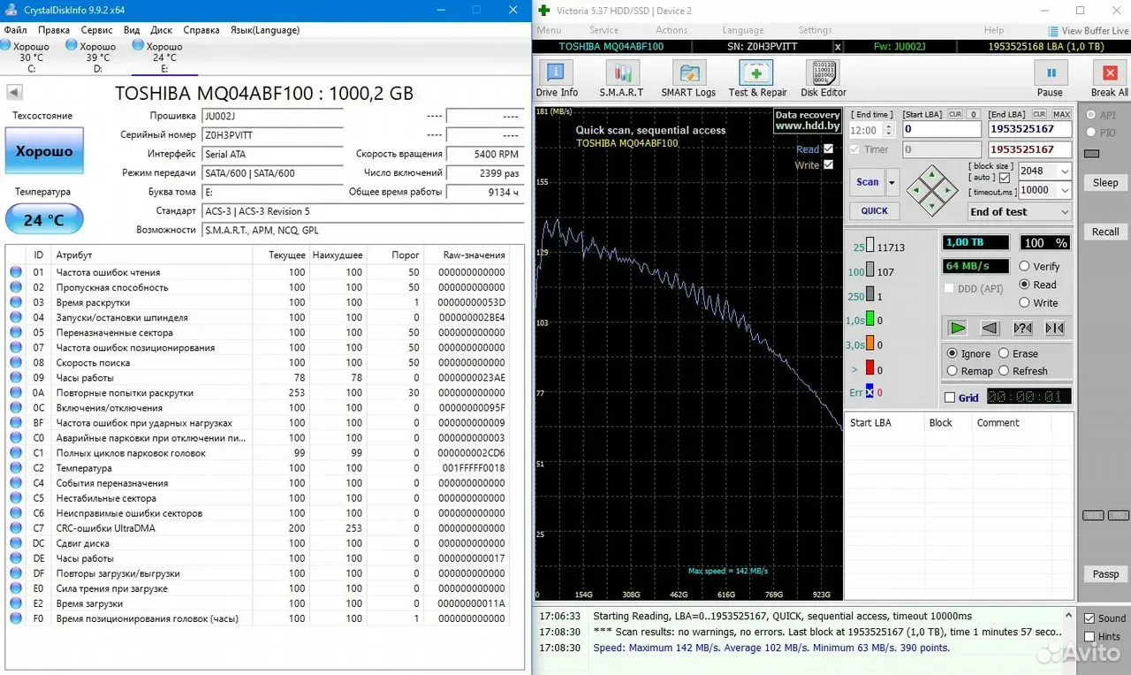Open the Файл menu in CrystalDiskInfo

16,30
